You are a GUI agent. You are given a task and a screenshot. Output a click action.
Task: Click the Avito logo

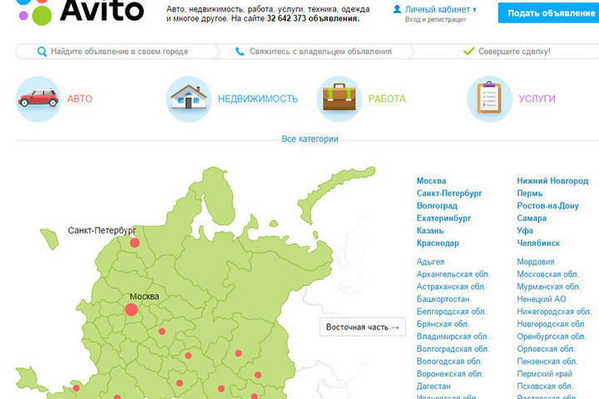(x=80, y=12)
